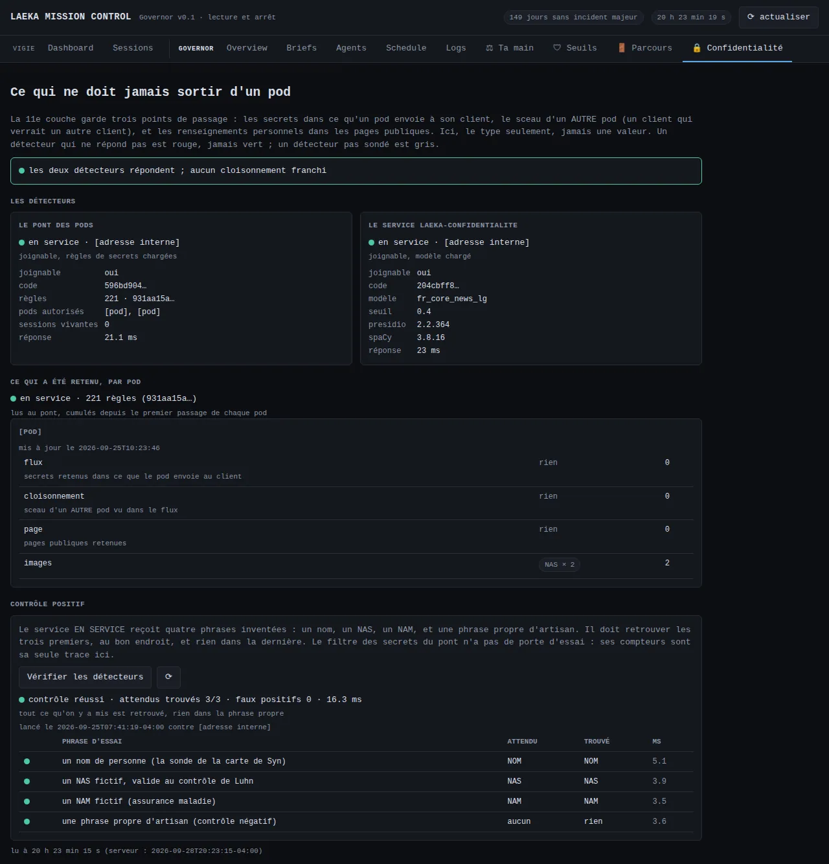
Task: Click the '149 jours sans incident majeur' badge
Action: pyautogui.click(x=573, y=17)
